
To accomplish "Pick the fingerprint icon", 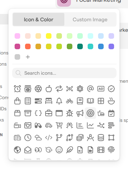I will (x=111, y=150).
